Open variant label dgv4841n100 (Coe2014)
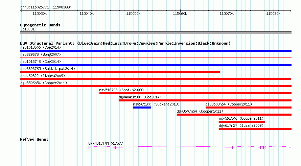 coord(140,97)
